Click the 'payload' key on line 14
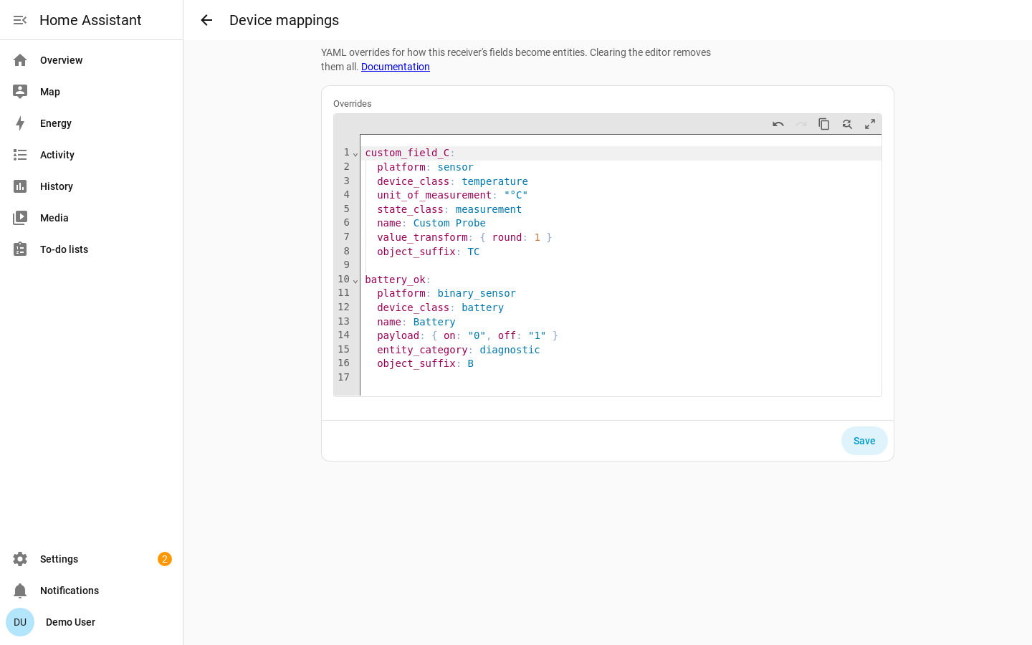Viewport: 1032px width, 645px height. pos(398,335)
